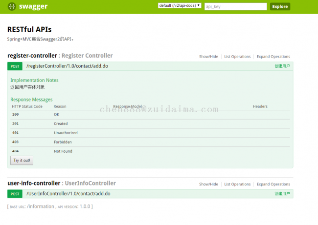The width and height of the screenshot is (318, 225).
Task: Open the default api-docs dropdown
Action: (x=179, y=6)
